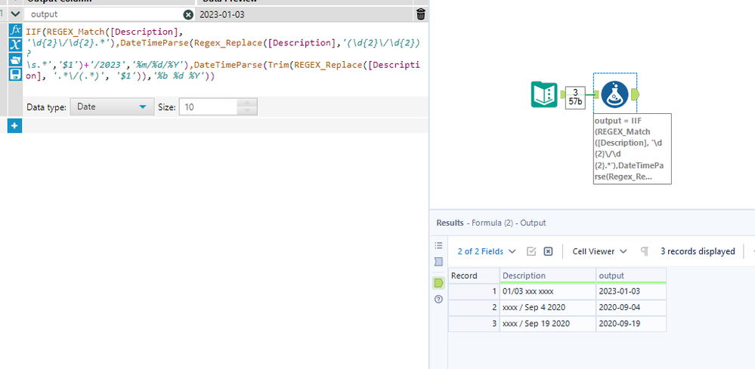Select cell xxxx / Sep 19 2020
The height and width of the screenshot is (369, 755).
tap(548, 324)
